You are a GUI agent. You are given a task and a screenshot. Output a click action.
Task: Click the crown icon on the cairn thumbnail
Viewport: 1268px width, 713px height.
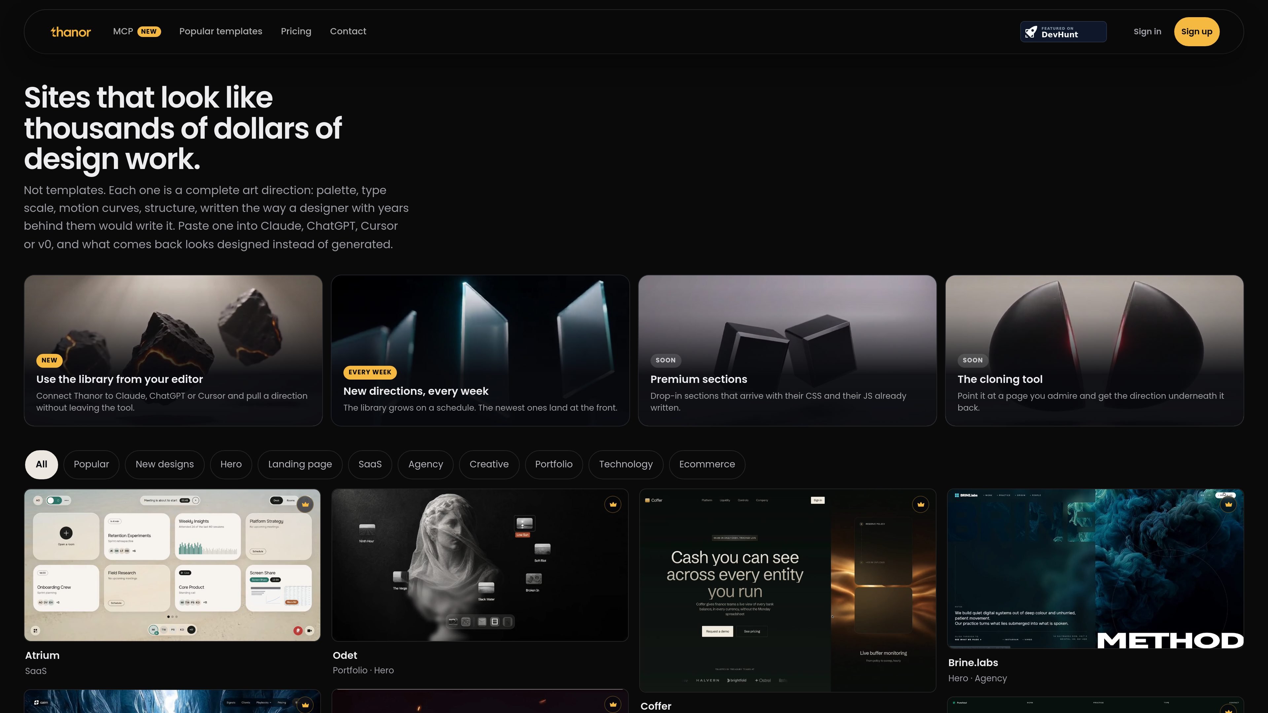point(305,705)
